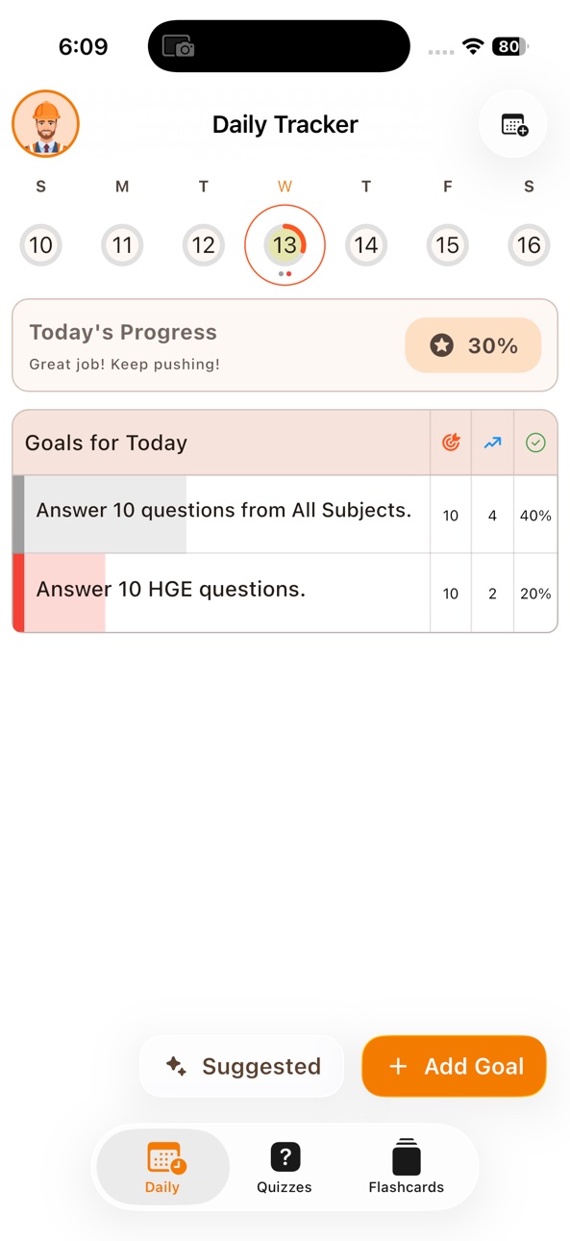Tap the plus icon on Add Goal
The image size is (570, 1241).
tap(398, 1066)
